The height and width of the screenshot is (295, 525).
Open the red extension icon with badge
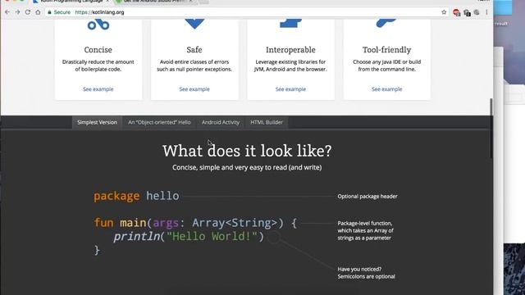point(456,13)
